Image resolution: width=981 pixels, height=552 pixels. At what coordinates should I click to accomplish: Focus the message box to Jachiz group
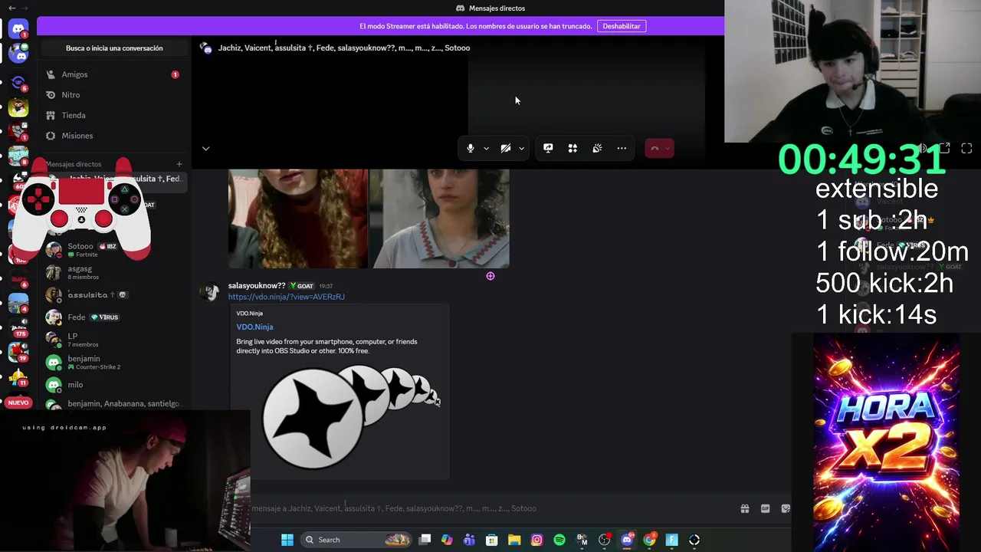(490, 508)
